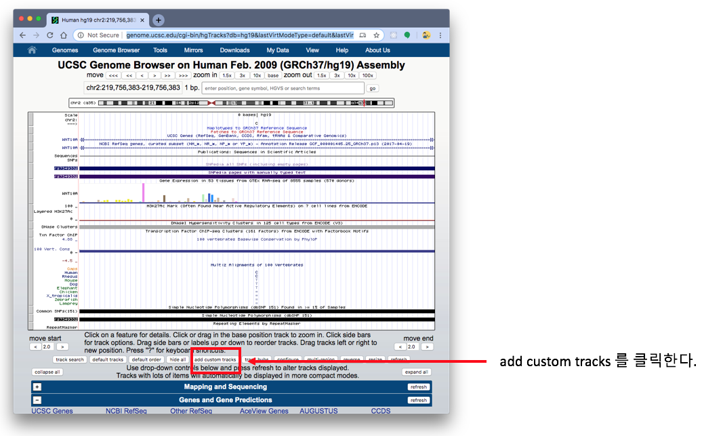Viewport: 702px width, 436px height.
Task: Click the profile avatar icon in Chrome
Action: click(426, 35)
